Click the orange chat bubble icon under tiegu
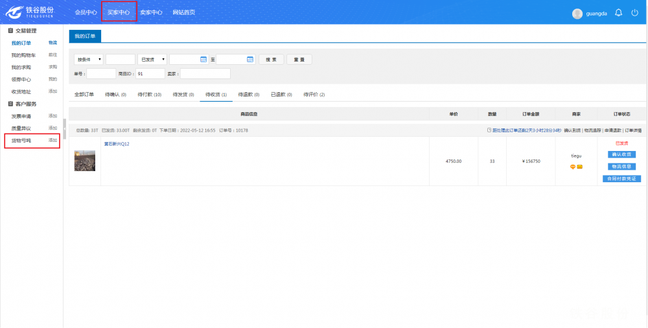 click(x=573, y=167)
